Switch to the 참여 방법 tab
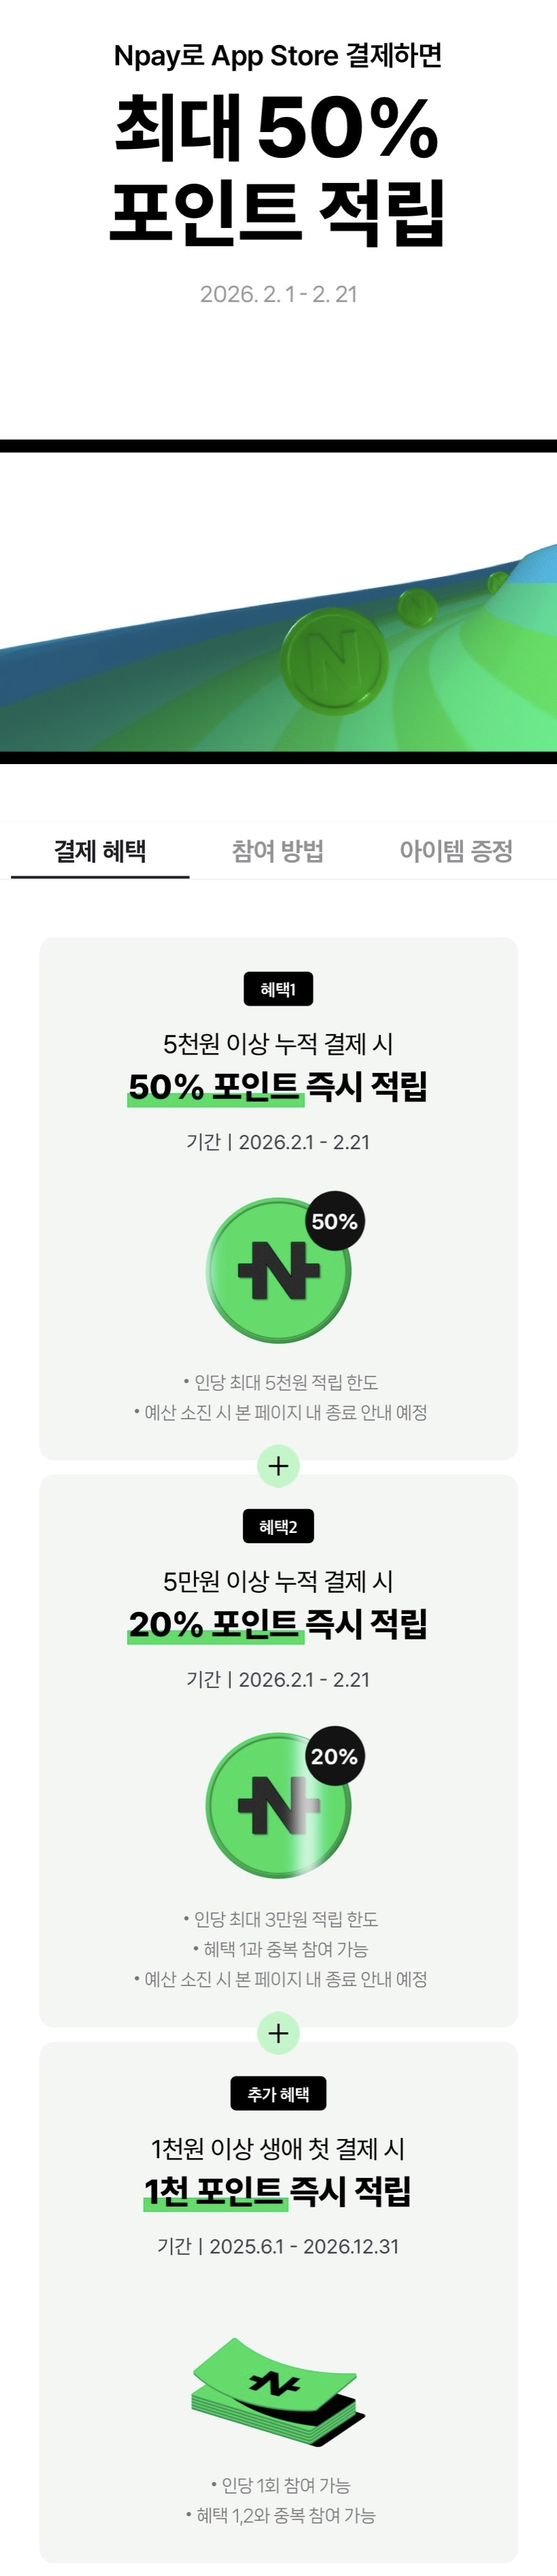 coord(278,851)
